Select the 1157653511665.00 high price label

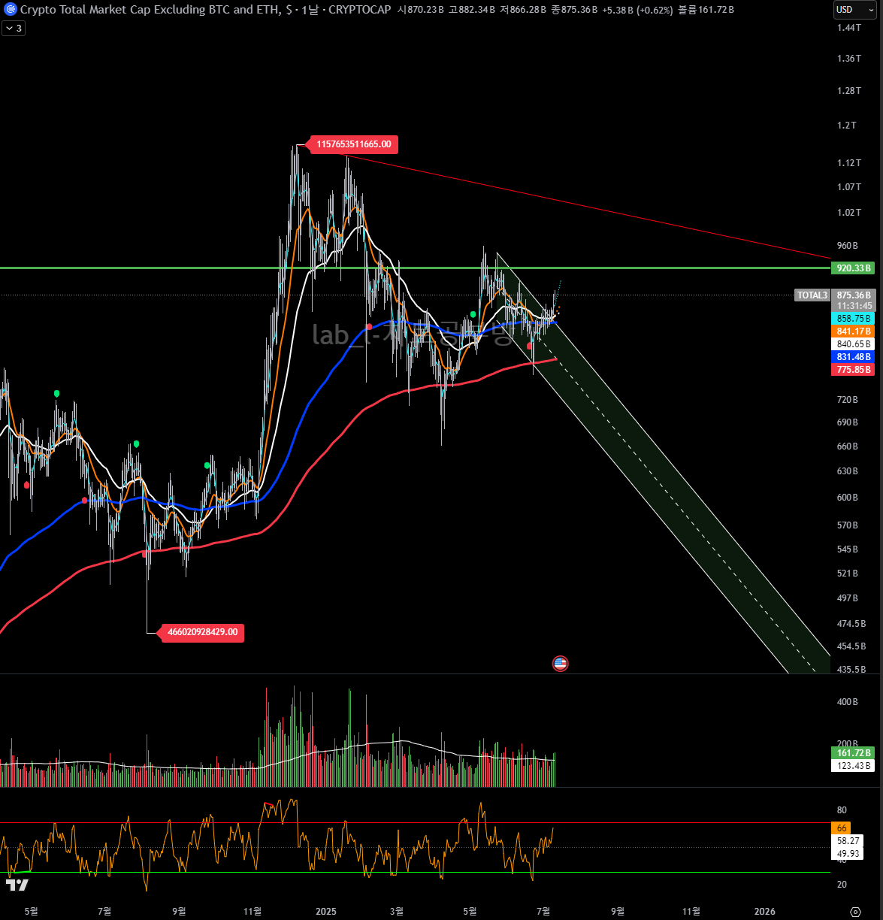pos(354,144)
